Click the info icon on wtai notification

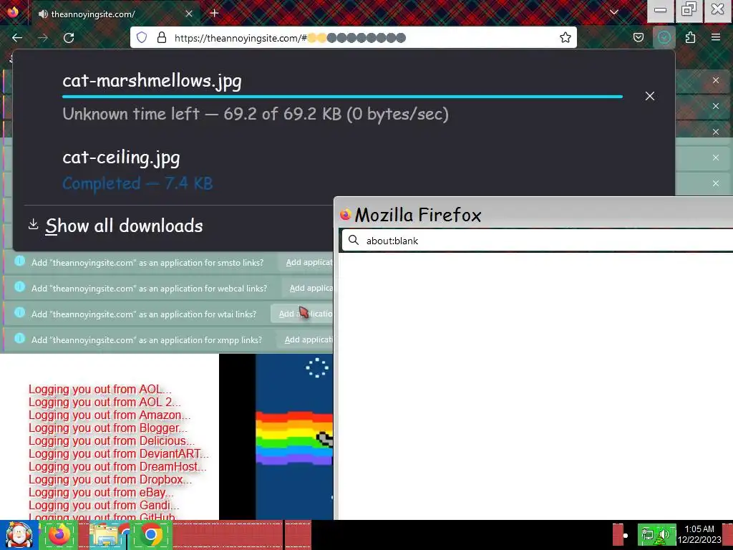point(19,312)
